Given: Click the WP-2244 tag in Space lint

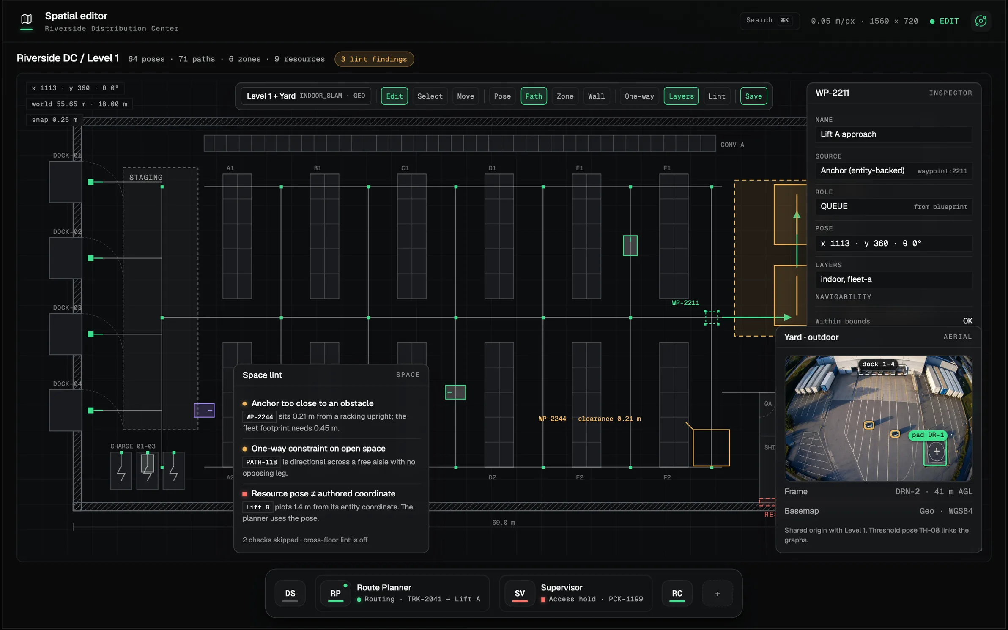Looking at the screenshot, I should 259,417.
